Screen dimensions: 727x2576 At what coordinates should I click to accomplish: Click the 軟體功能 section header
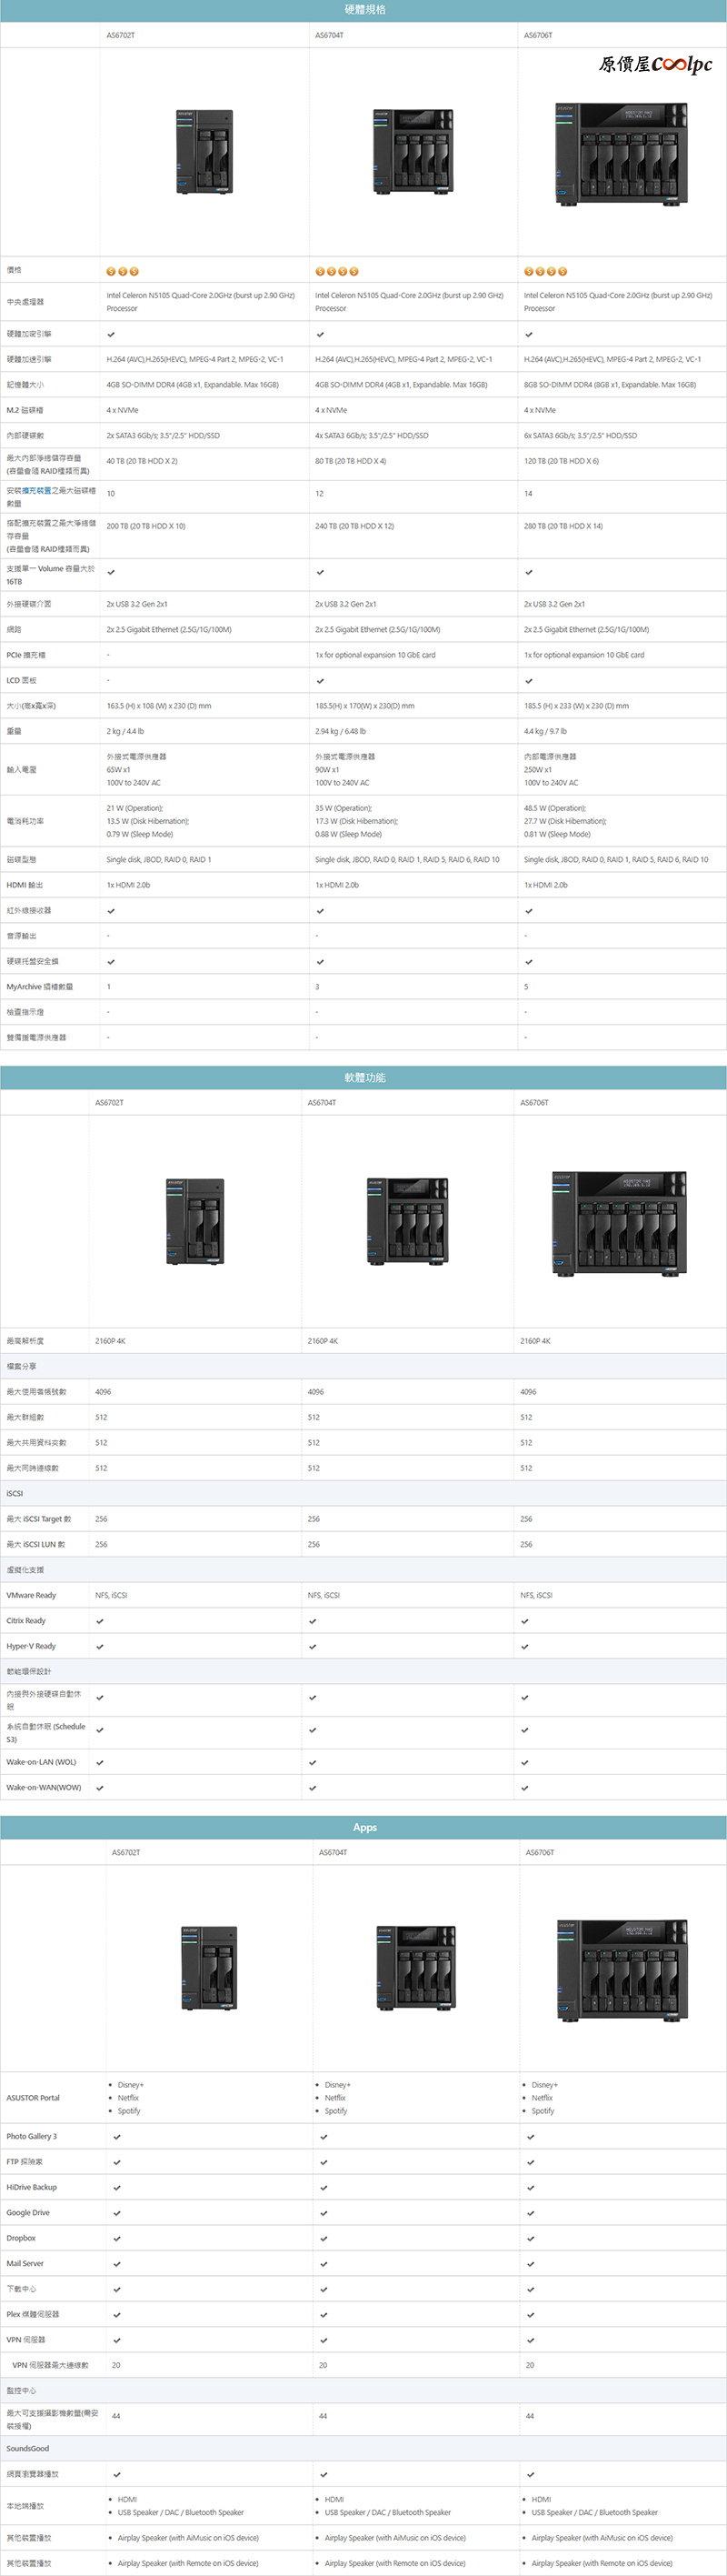[x=364, y=1077]
